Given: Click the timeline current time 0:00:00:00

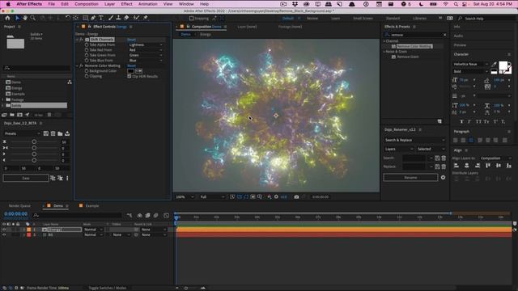Looking at the screenshot, I should click(x=16, y=214).
